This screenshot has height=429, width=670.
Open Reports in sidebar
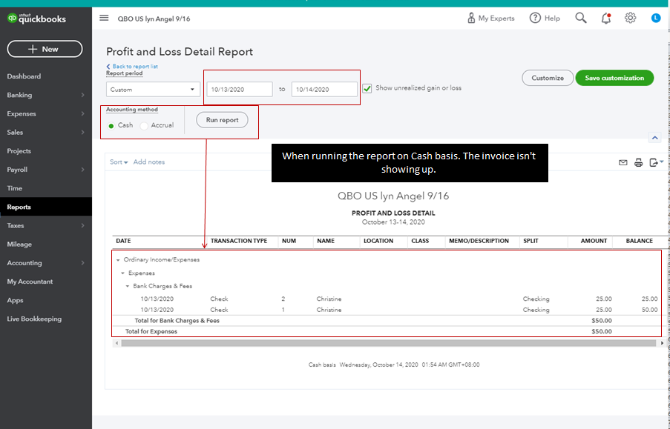46,207
